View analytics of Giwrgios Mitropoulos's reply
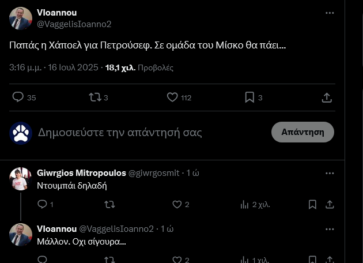 (x=244, y=204)
